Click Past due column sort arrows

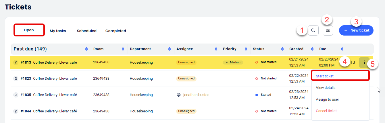(86, 49)
